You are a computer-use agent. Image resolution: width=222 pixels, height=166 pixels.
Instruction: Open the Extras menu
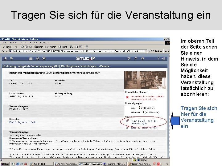43,43
